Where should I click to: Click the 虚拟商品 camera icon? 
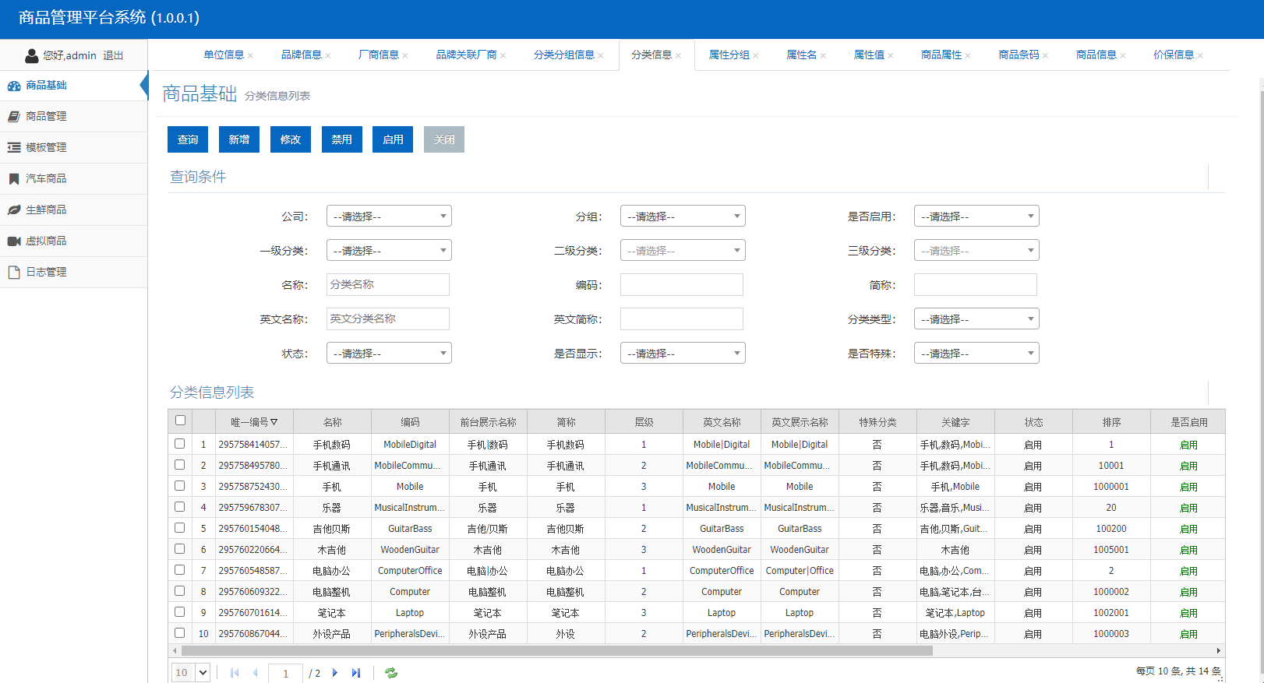point(14,241)
